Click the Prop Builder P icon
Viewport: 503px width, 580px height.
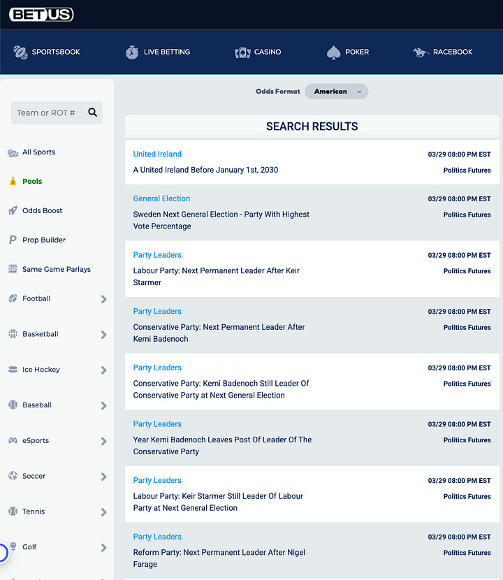point(13,240)
